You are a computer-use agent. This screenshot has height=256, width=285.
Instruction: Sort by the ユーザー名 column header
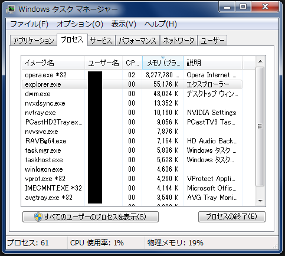tap(104, 63)
